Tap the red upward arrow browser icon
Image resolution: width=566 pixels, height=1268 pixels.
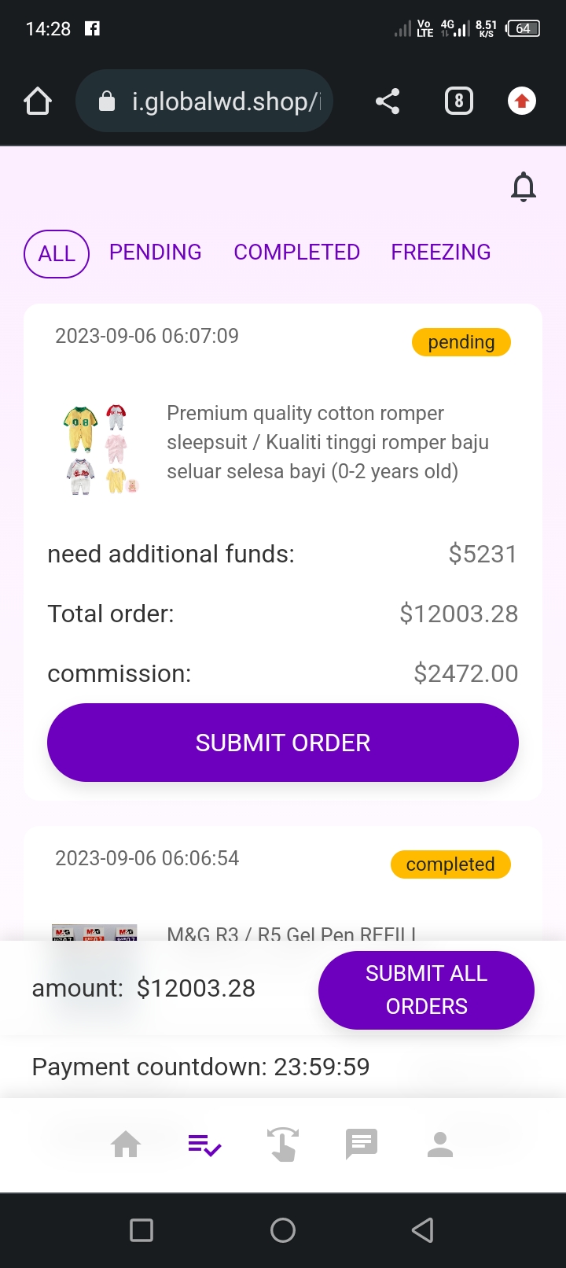[522, 101]
